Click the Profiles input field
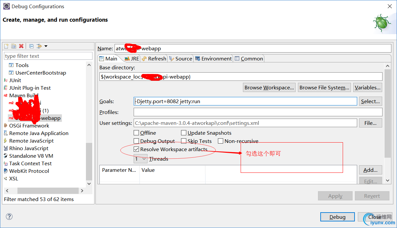 (x=258, y=112)
